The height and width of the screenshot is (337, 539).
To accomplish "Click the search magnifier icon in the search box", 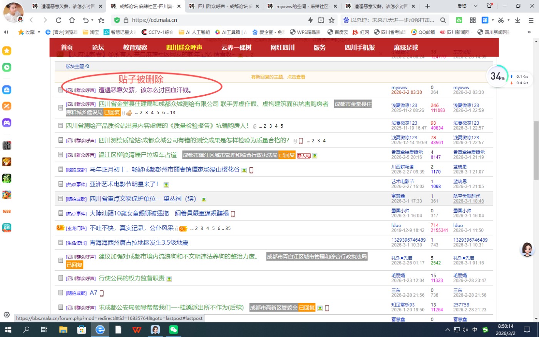I will tap(443, 20).
